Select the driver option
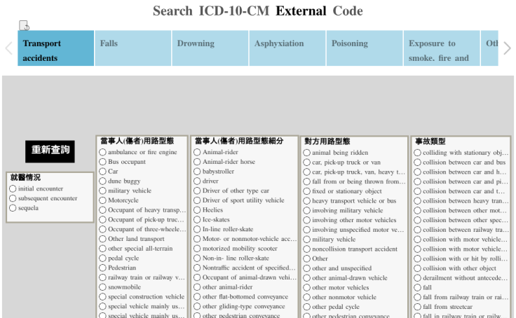This screenshot has height=318, width=516. [197, 181]
